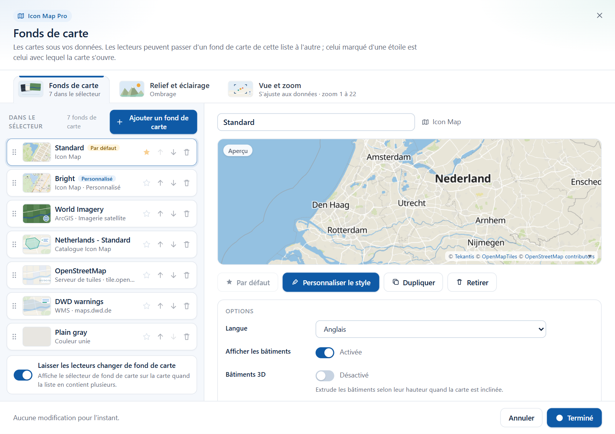
Task: Select the World Imagery thumbnail
Action: coord(37,214)
